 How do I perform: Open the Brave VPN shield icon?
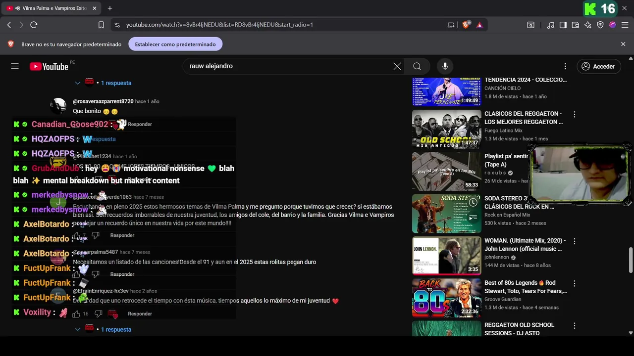coord(600,25)
